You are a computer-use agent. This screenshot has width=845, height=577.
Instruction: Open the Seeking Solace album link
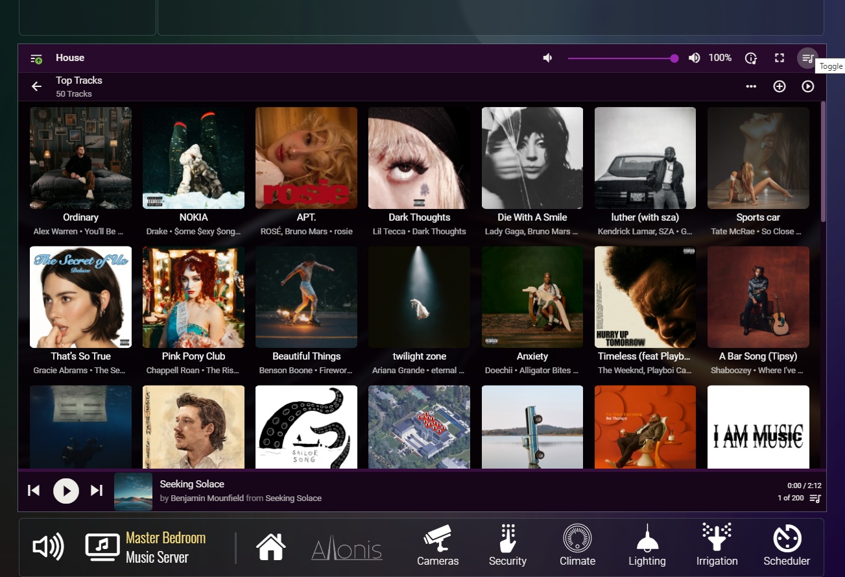tap(293, 498)
